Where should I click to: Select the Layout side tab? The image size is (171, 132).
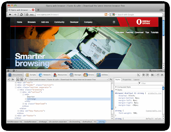[x=137, y=80]
